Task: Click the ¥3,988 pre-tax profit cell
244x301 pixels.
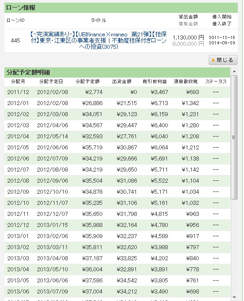Action: (159, 247)
